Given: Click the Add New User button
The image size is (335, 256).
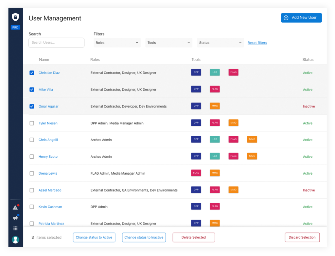Looking at the screenshot, I should coord(301,18).
